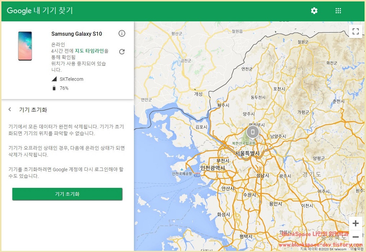Click the 온라인 status text
This screenshot has height=252, width=366.
pyautogui.click(x=58, y=44)
